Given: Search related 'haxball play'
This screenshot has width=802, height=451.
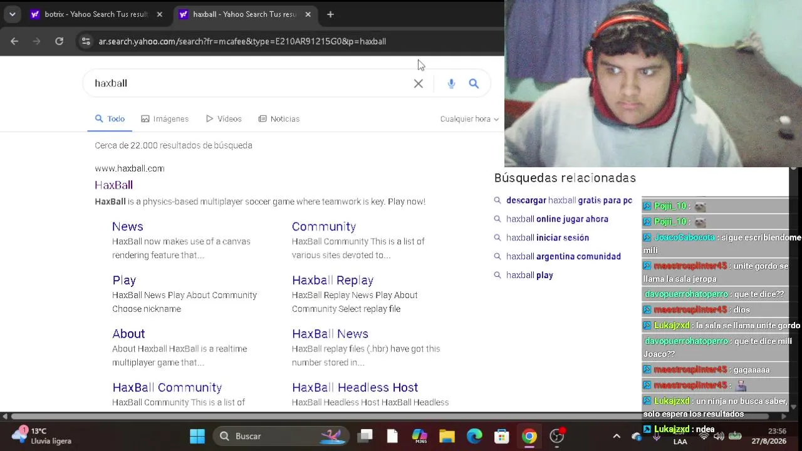Looking at the screenshot, I should click(x=529, y=275).
